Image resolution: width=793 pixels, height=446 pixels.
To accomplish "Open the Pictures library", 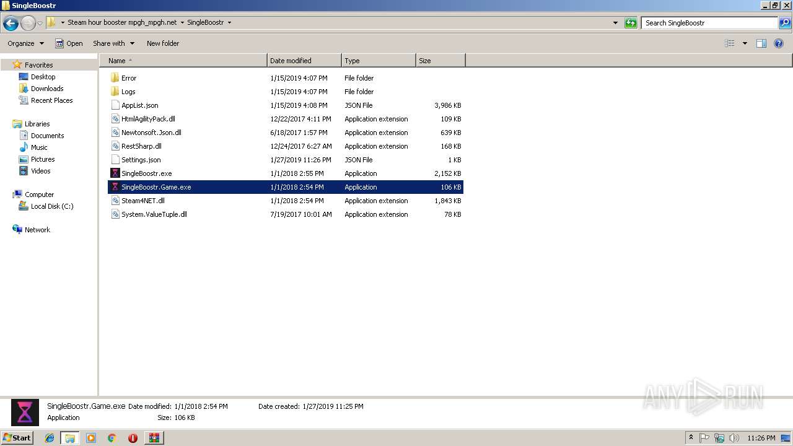I will 43,159.
